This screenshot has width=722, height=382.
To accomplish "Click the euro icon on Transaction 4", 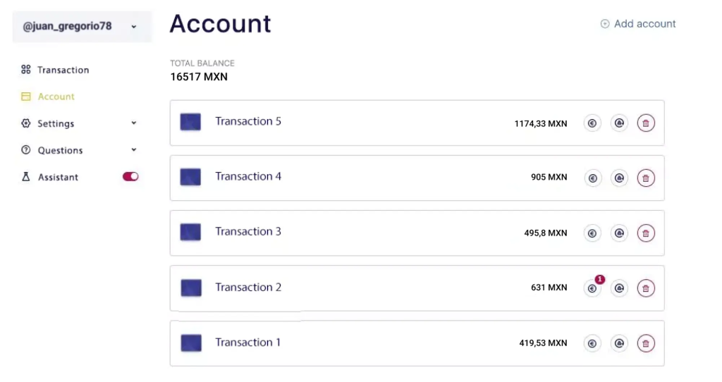I will coord(592,178).
